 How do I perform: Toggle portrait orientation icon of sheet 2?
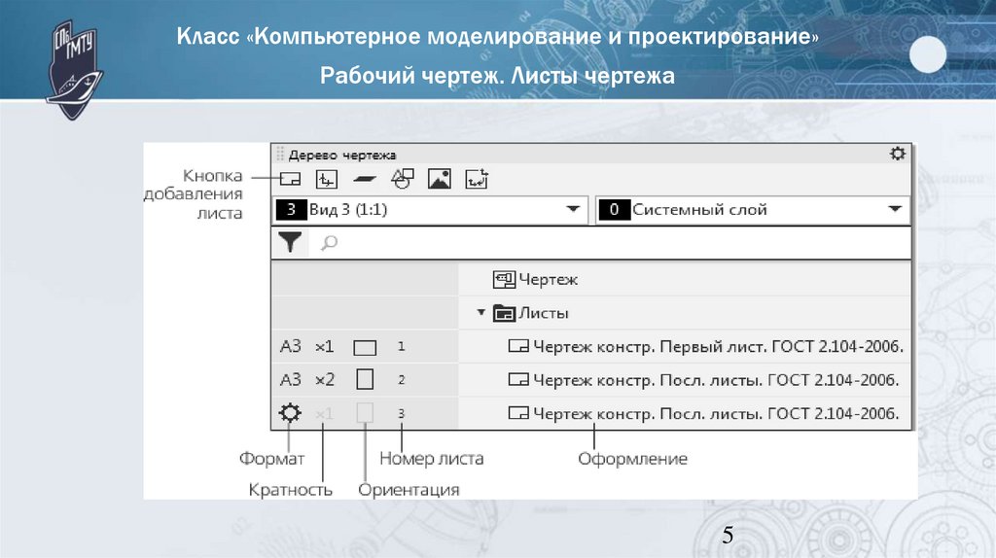pos(365,380)
